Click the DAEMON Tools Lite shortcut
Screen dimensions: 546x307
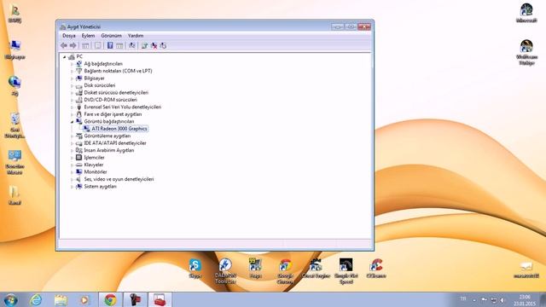click(x=225, y=271)
